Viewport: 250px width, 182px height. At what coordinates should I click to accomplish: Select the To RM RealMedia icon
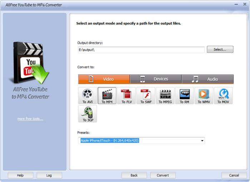[184, 95]
